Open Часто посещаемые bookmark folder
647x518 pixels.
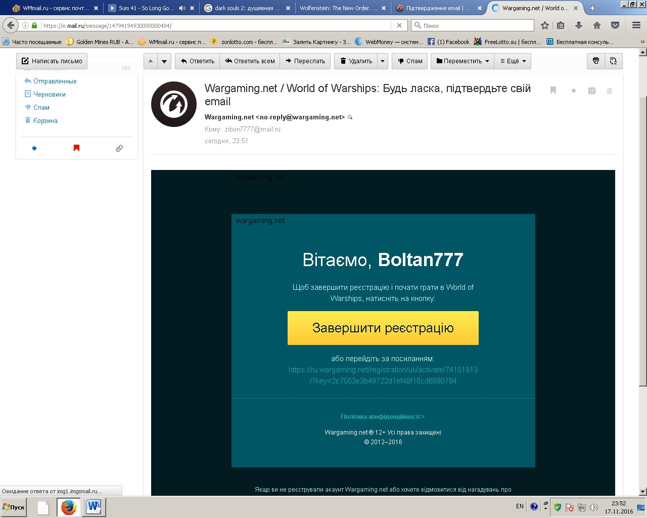[x=32, y=41]
